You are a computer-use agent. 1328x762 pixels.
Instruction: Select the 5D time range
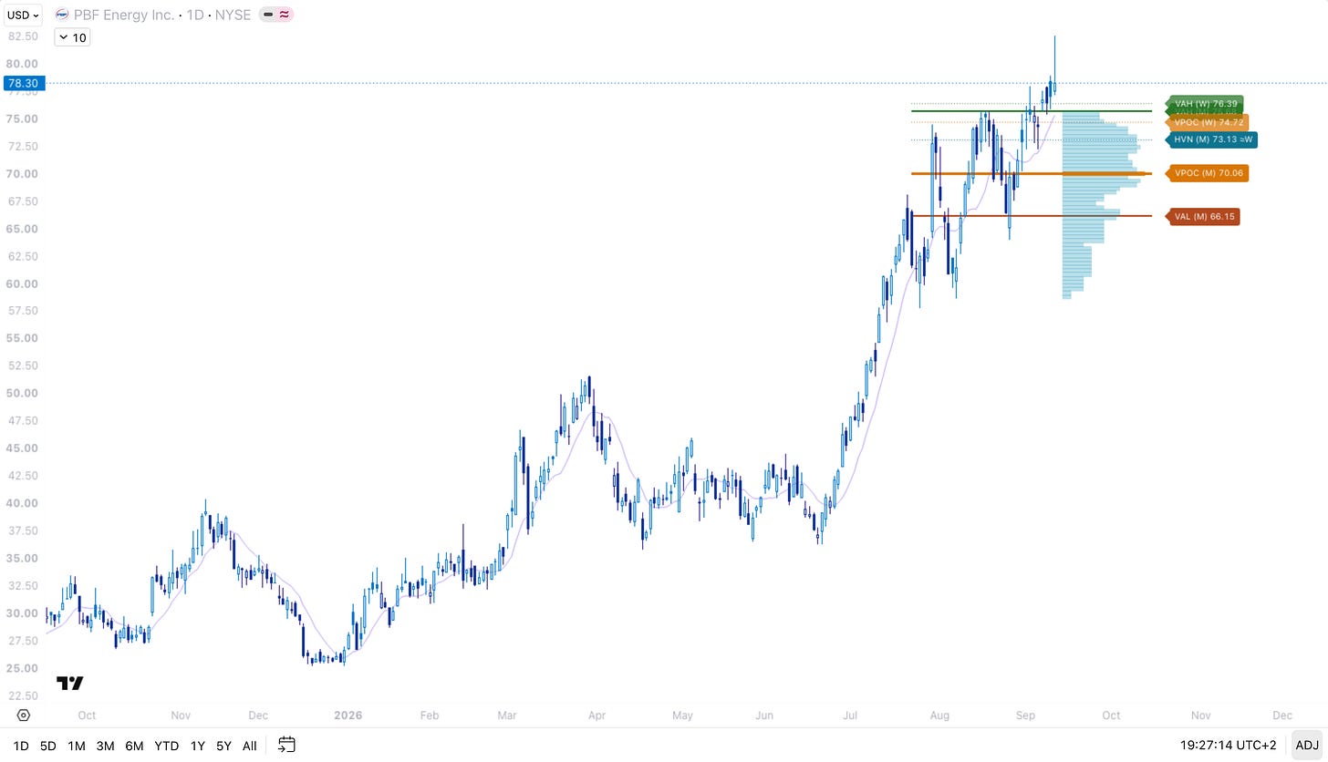coord(47,746)
